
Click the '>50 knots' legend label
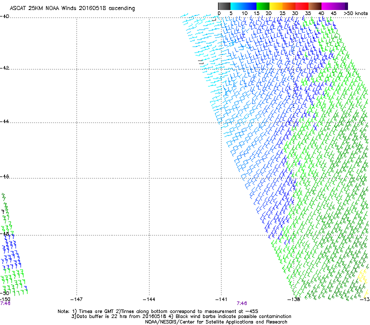click(355, 13)
